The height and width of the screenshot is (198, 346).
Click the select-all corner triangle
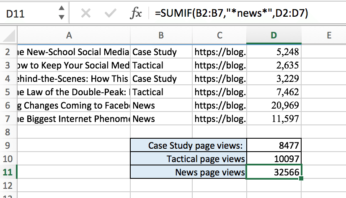pos(8,35)
